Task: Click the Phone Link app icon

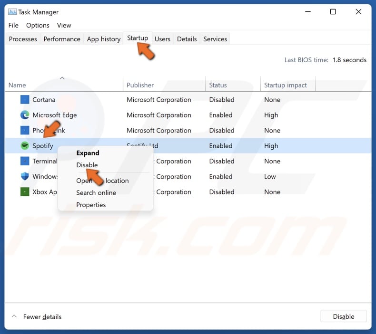Action: tap(25, 130)
